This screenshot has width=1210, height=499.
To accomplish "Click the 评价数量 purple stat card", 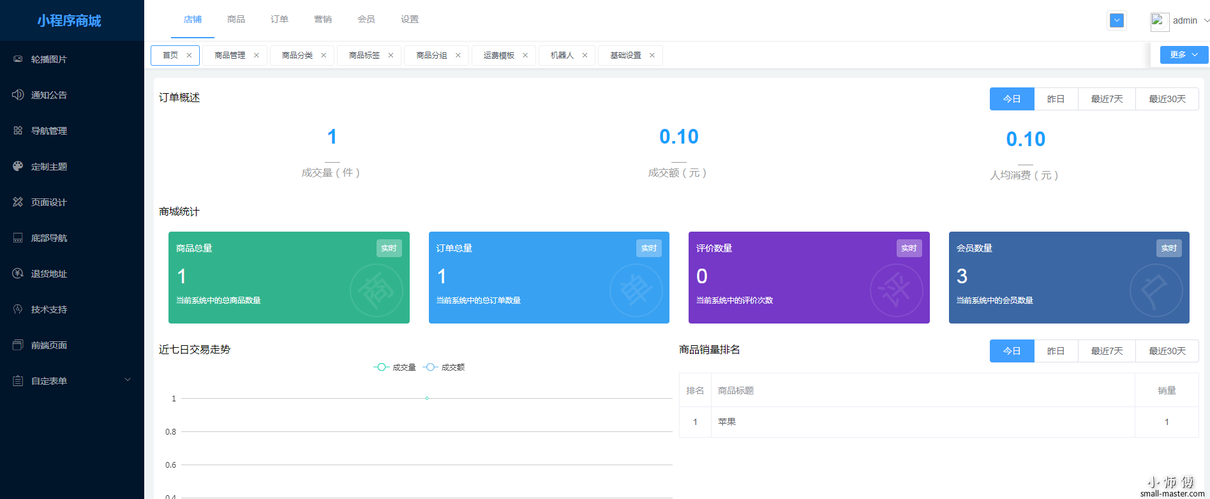I will (809, 278).
